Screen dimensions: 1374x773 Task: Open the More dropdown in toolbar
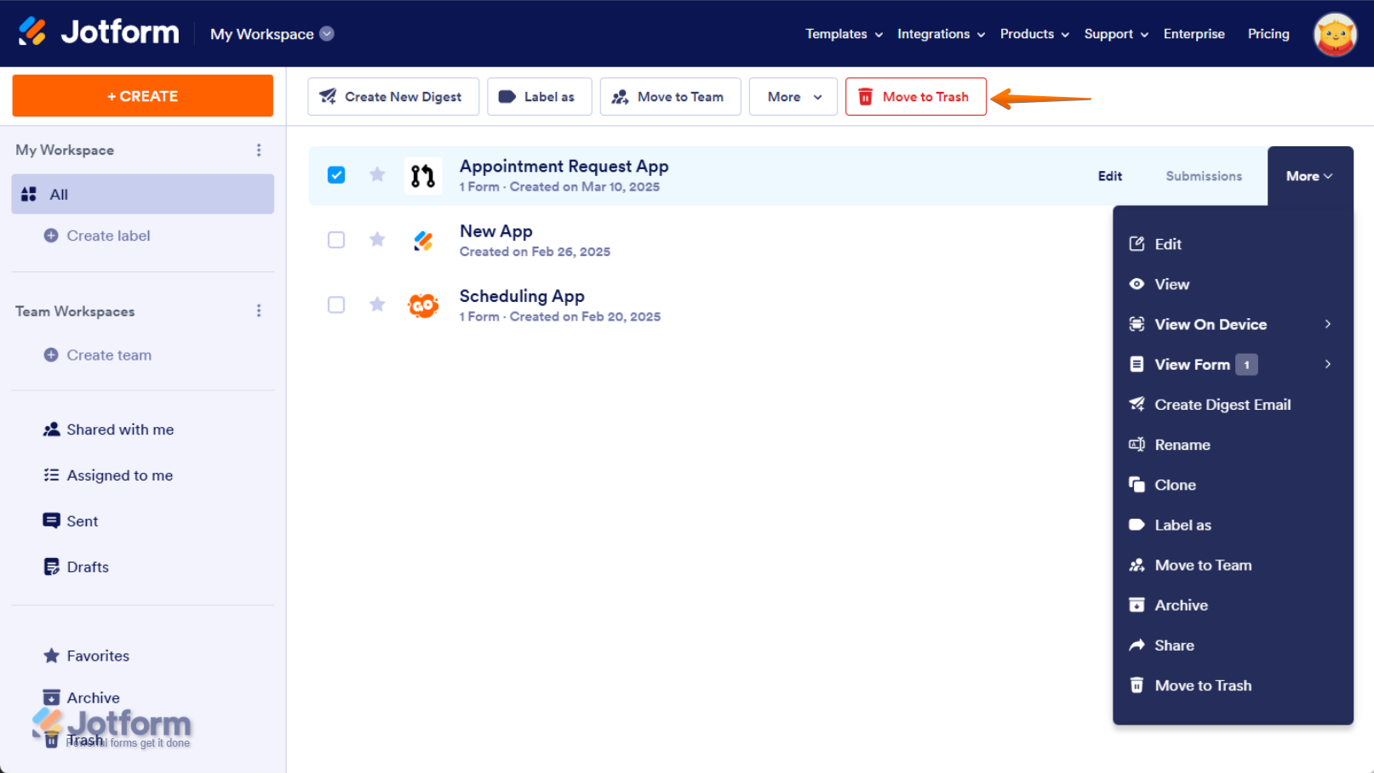(x=793, y=97)
